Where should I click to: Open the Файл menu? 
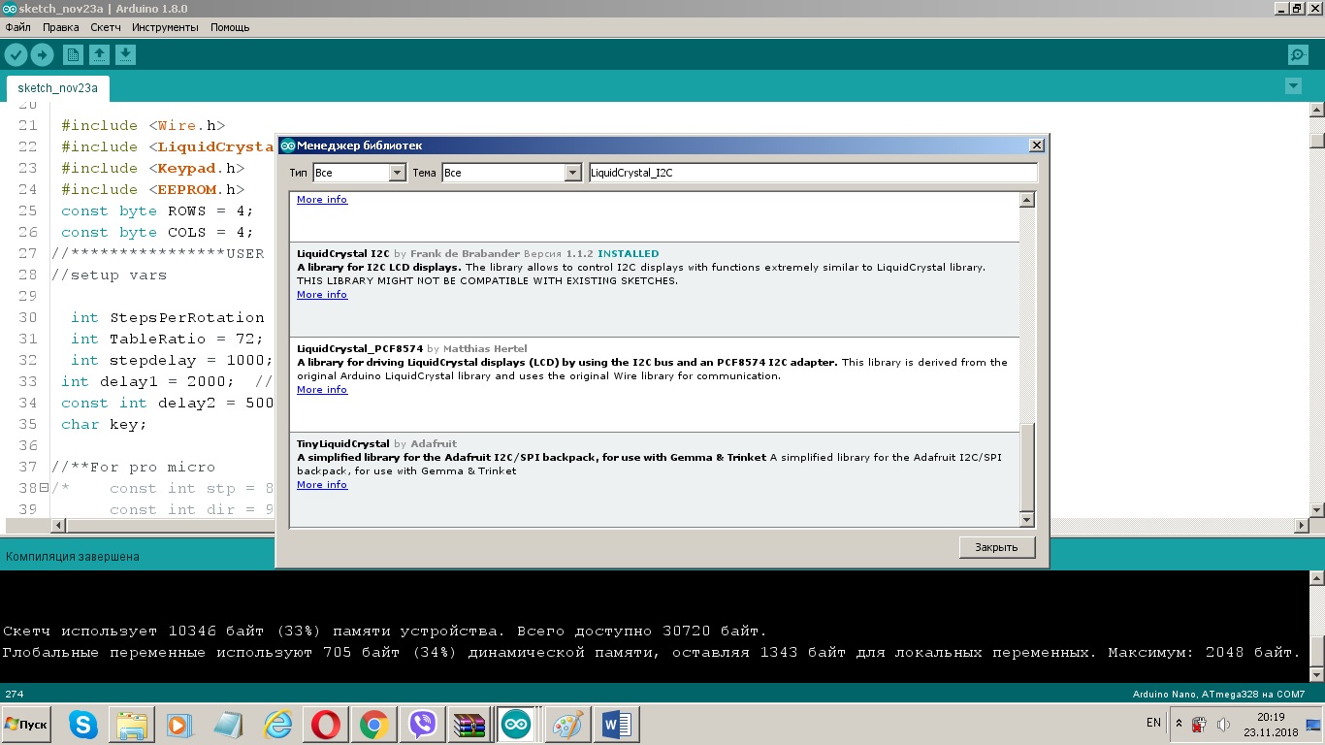[17, 27]
